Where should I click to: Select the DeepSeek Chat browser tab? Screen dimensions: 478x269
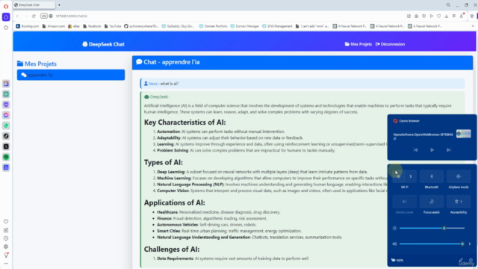click(x=34, y=5)
